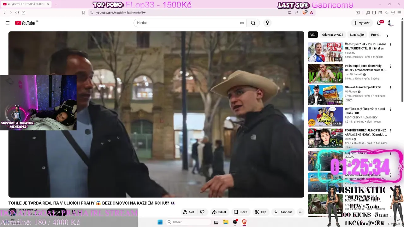The height and width of the screenshot is (227, 404).
Task: Click the magnifier search button
Action: (253, 23)
